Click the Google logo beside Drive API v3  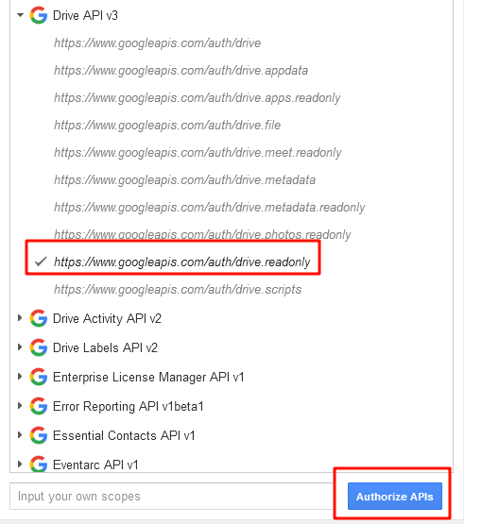(39, 15)
